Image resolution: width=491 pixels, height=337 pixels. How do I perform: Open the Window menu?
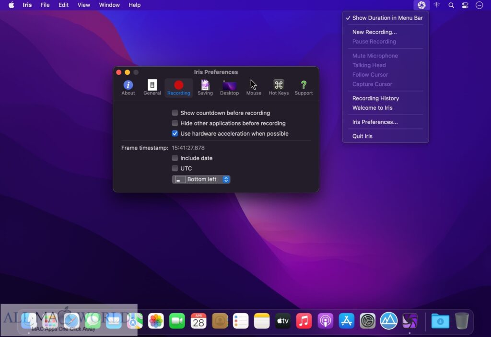[109, 5]
